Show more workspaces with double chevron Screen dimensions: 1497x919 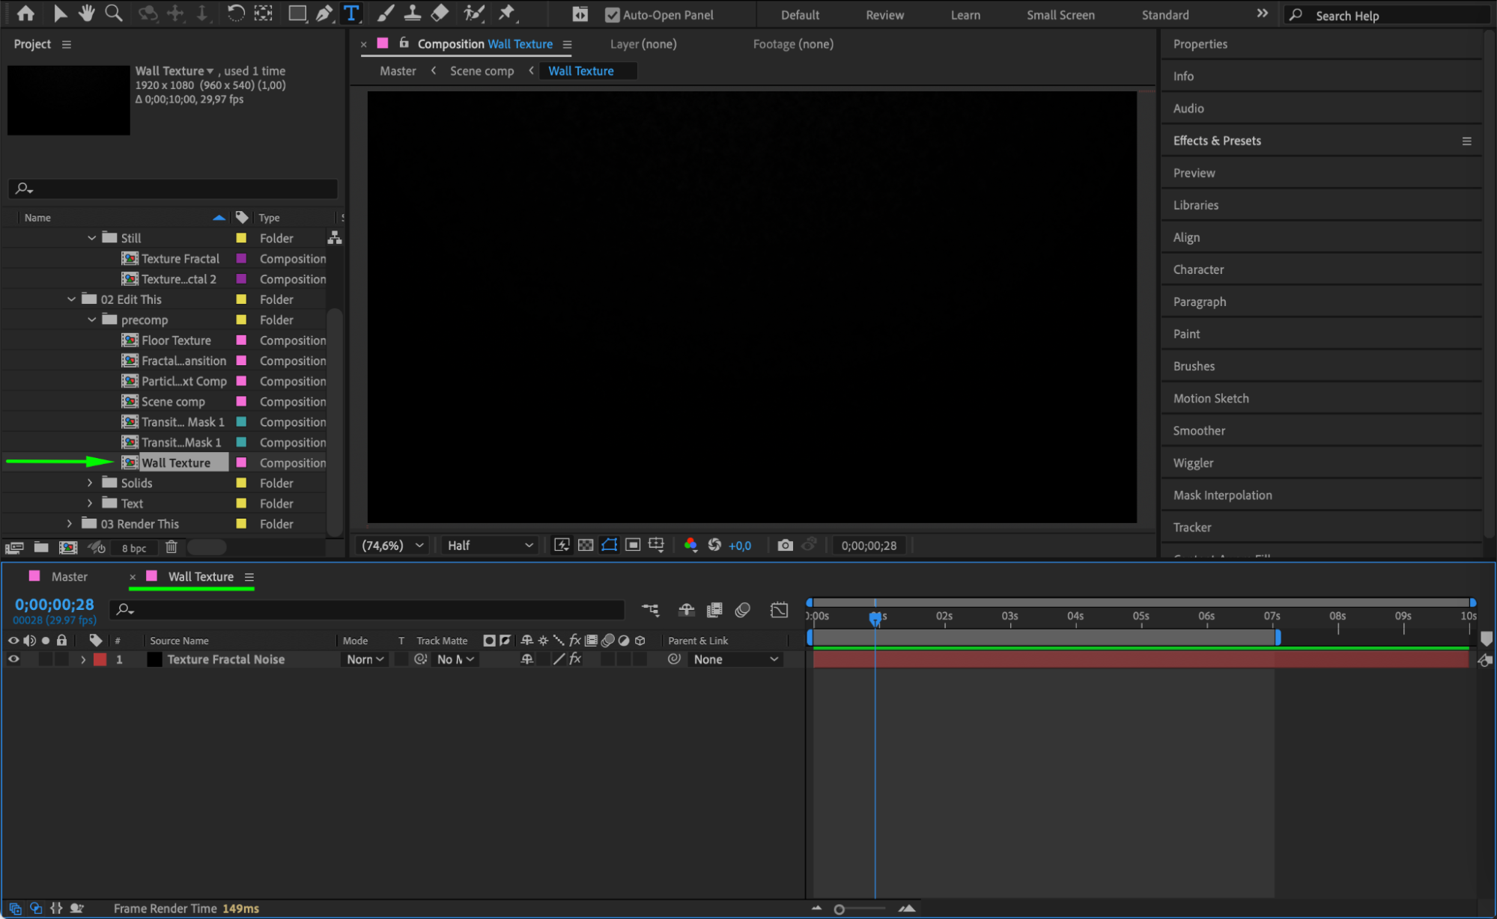[1263, 14]
